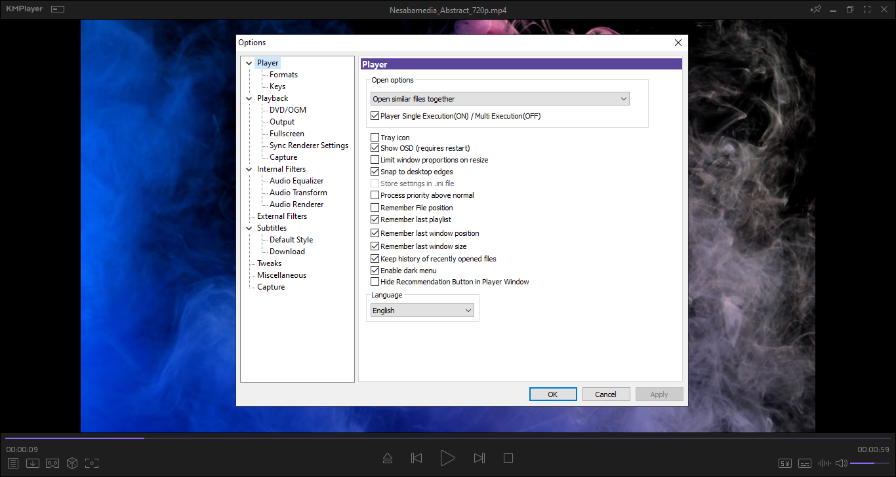Uncheck Remember last playlist
Screen dimensions: 896x477
[x=375, y=219]
